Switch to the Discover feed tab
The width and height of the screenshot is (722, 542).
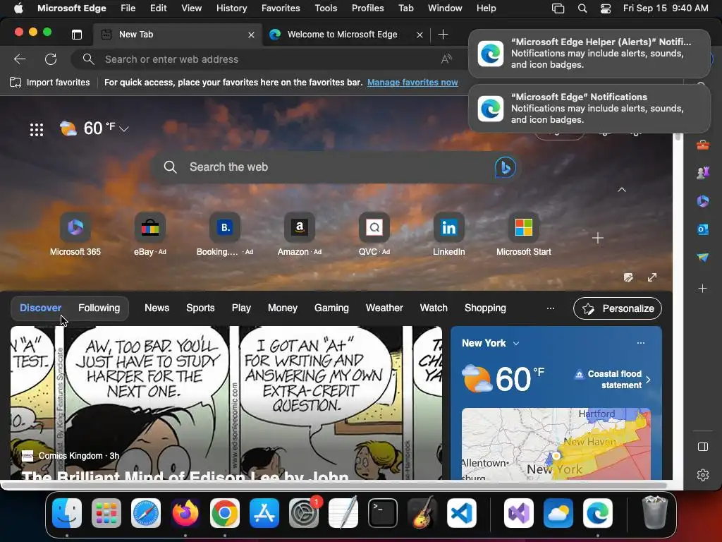40,308
